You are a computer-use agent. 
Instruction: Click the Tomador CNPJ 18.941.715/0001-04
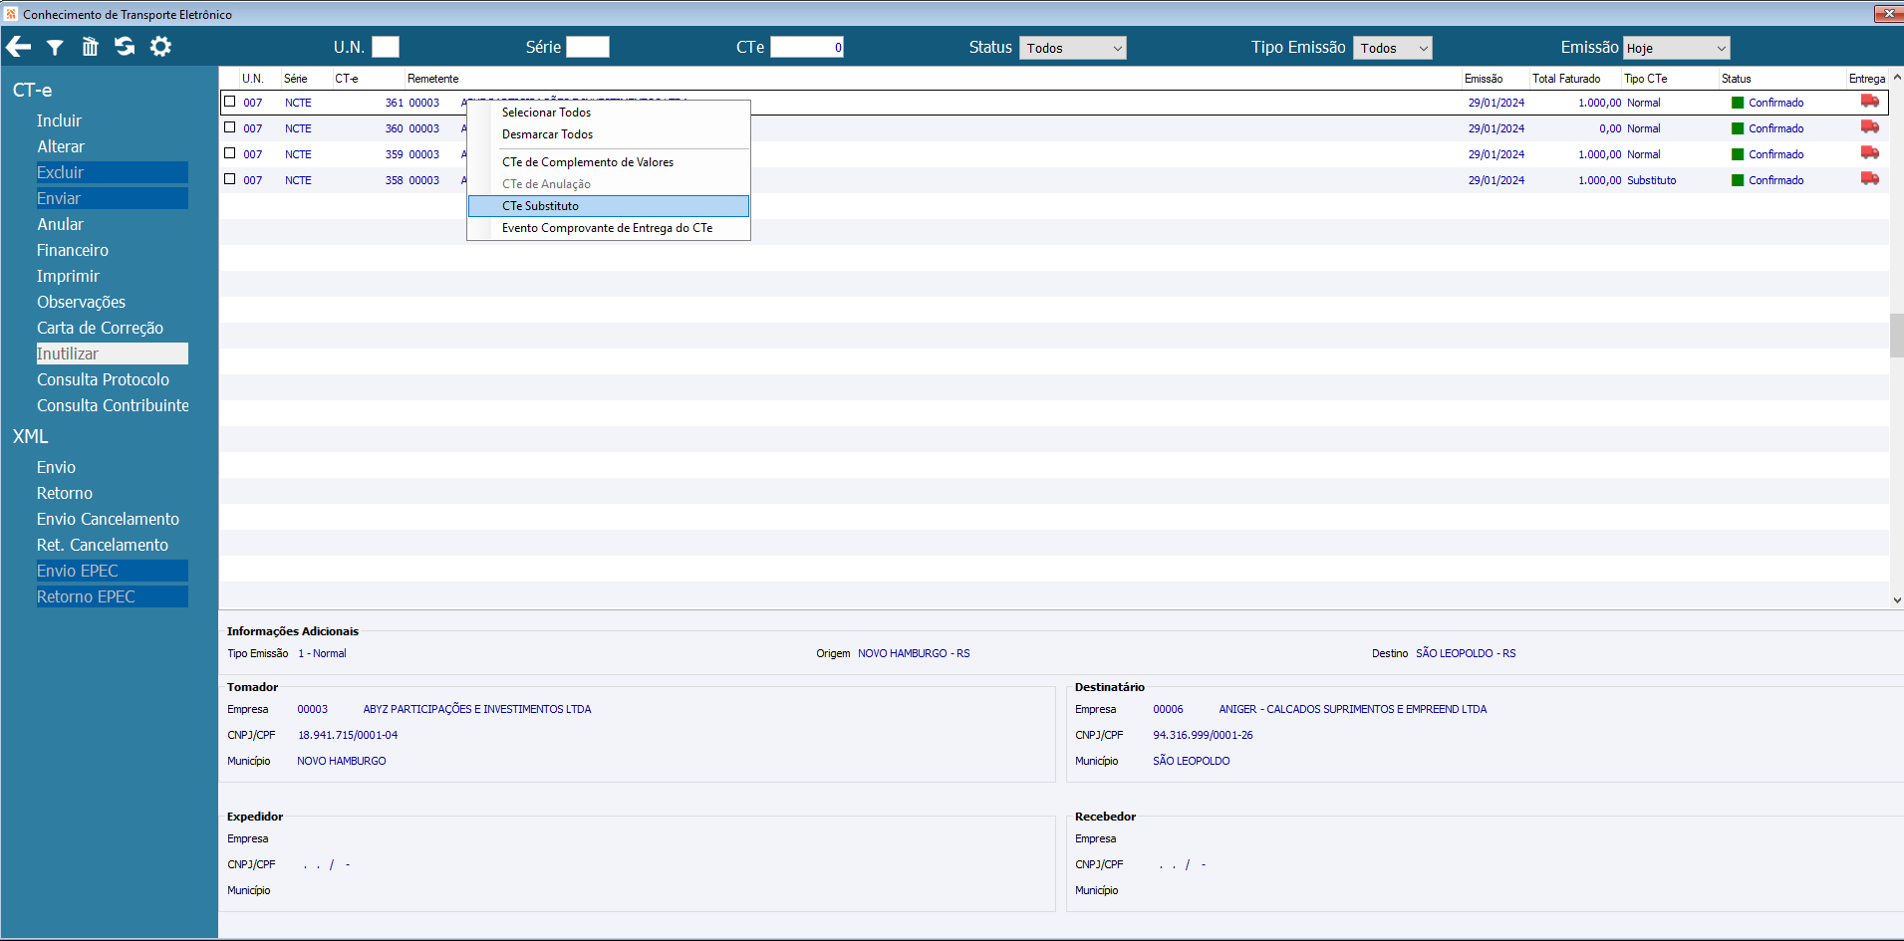(348, 735)
